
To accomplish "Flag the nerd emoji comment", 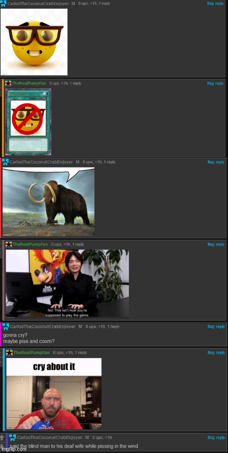I will click(210, 4).
